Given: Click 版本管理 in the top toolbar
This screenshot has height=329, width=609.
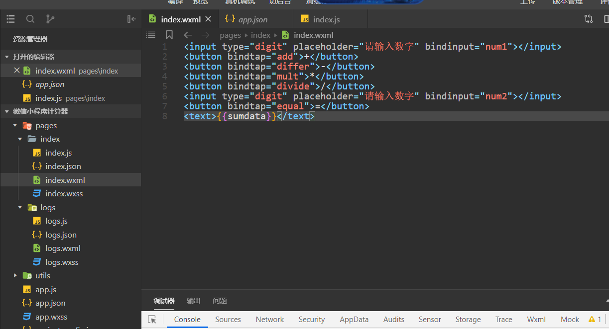Looking at the screenshot, I should 567,2.
